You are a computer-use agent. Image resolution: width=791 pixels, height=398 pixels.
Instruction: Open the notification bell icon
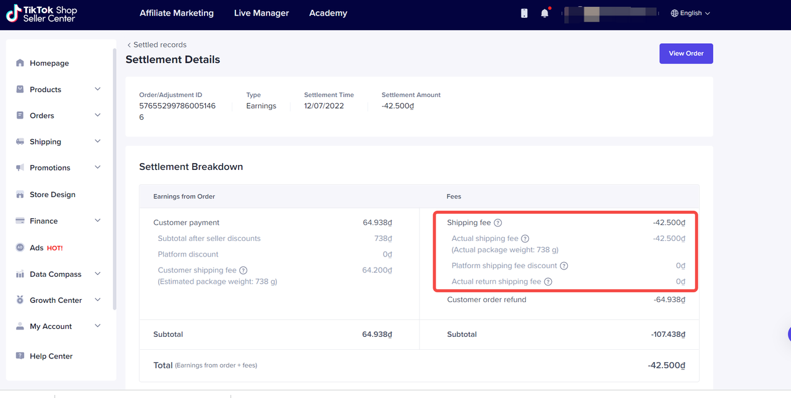[x=544, y=13]
